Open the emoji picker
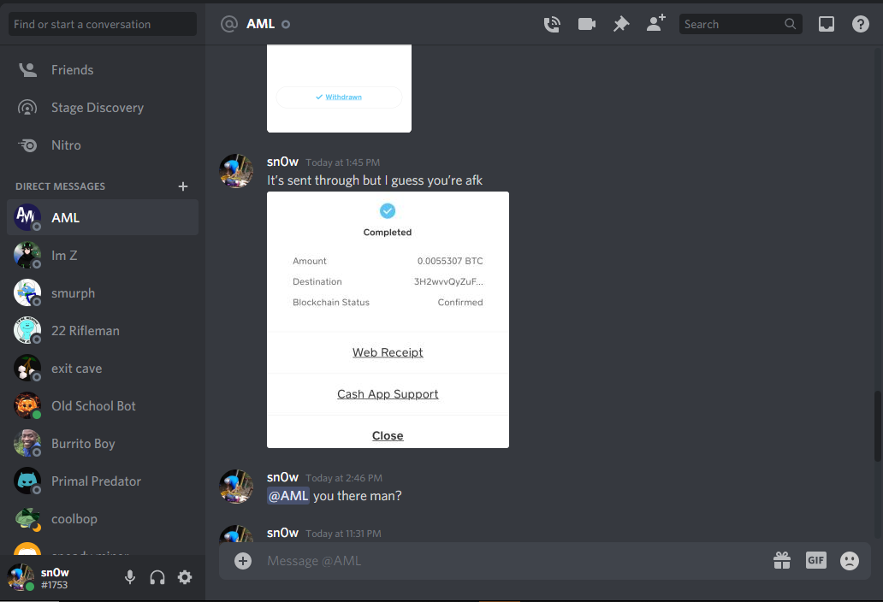Screen dimensions: 883x602 850,561
